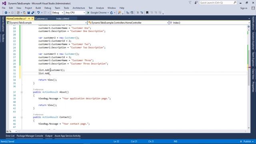The height and width of the screenshot is (144, 256).
Task: Save the current file with Save icon
Action: [29, 12]
